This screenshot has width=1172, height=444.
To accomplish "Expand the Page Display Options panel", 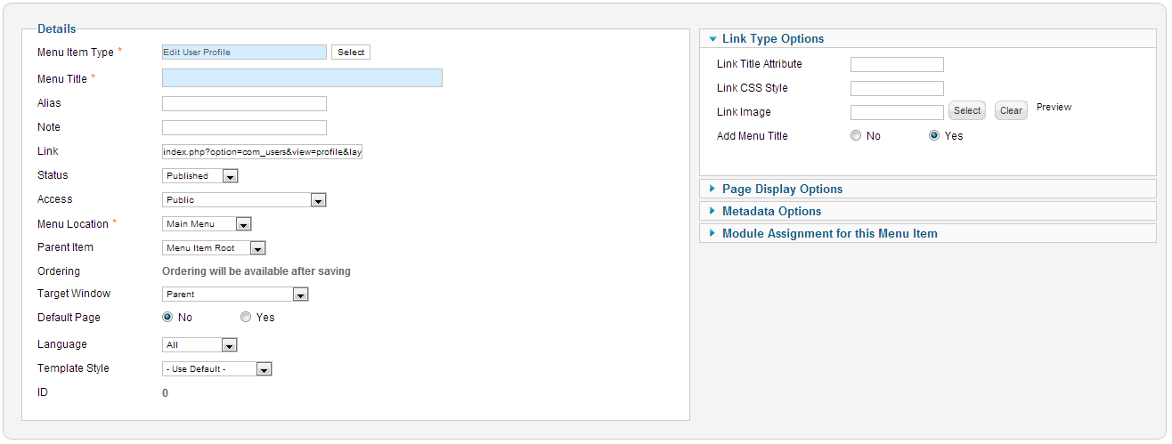I will point(782,189).
